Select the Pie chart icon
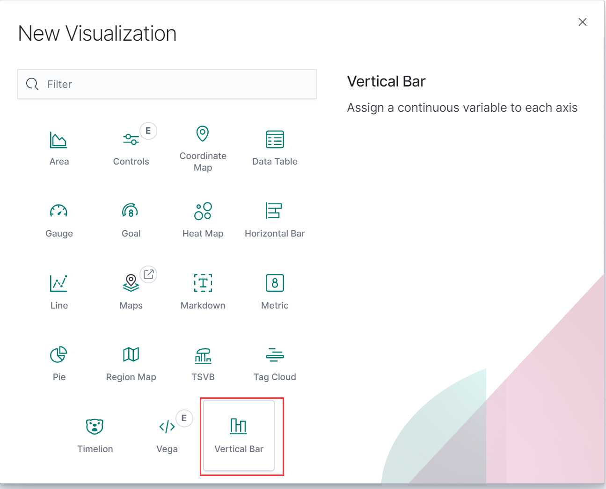Screen dimensions: 606x489 pos(58,354)
